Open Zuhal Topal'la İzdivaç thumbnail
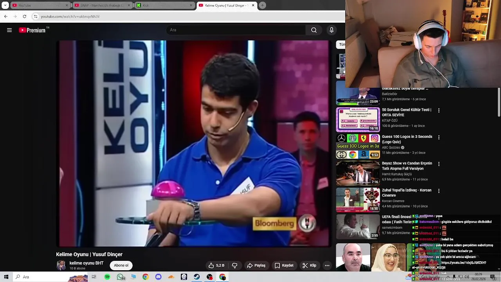 pos(358,200)
